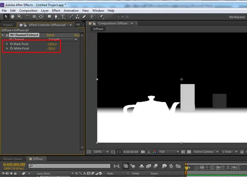
Task: Switch to the Render Queue tab
Action: point(13,159)
